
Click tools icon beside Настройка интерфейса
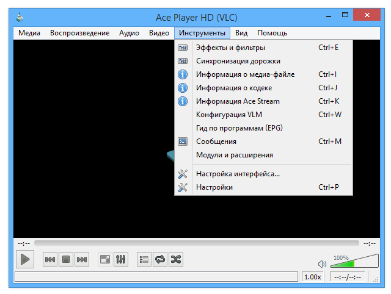coord(183,174)
